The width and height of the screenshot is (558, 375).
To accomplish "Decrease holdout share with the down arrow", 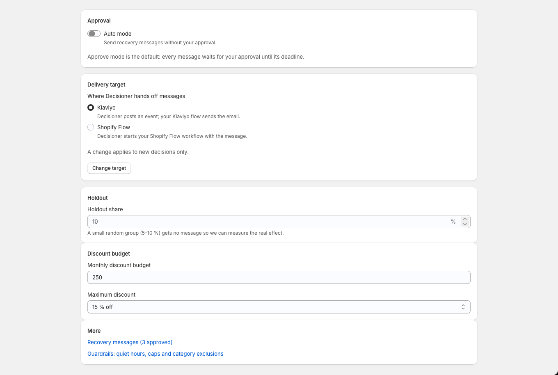I will [465, 224].
